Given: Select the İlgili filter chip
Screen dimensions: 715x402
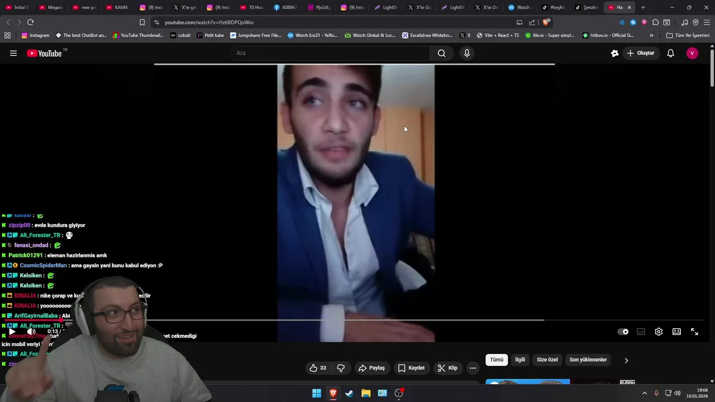Looking at the screenshot, I should (520, 360).
